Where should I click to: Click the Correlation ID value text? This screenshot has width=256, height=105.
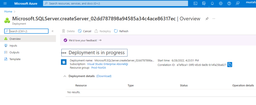(x=201, y=65)
